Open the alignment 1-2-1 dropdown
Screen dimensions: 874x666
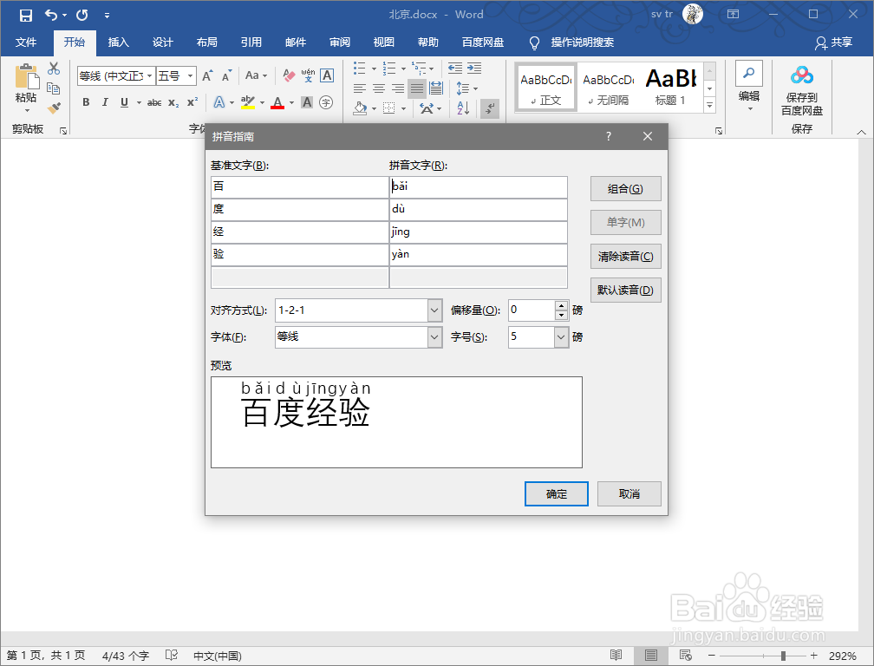tap(434, 311)
